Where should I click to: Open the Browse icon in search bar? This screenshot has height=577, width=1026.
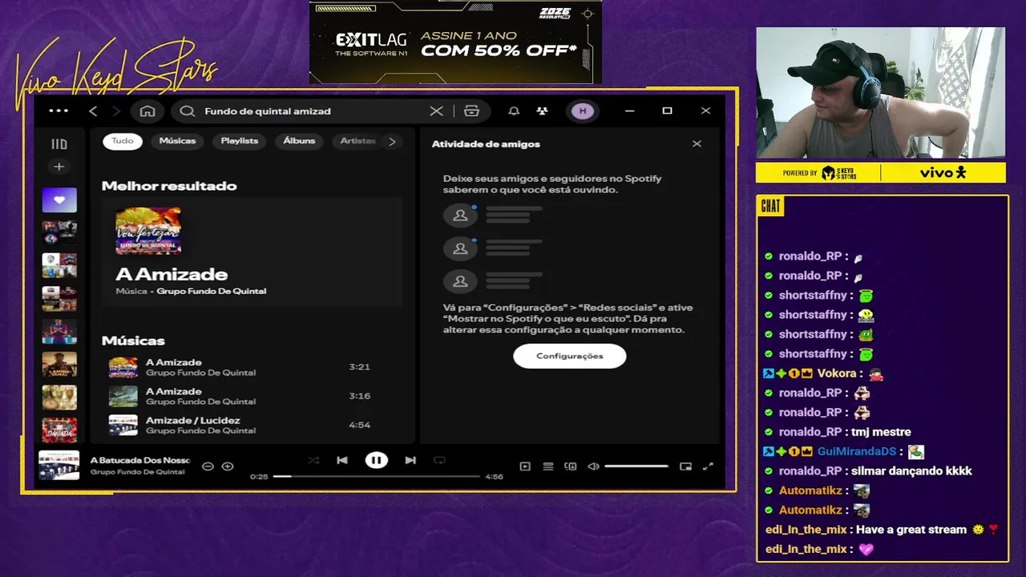[471, 111]
